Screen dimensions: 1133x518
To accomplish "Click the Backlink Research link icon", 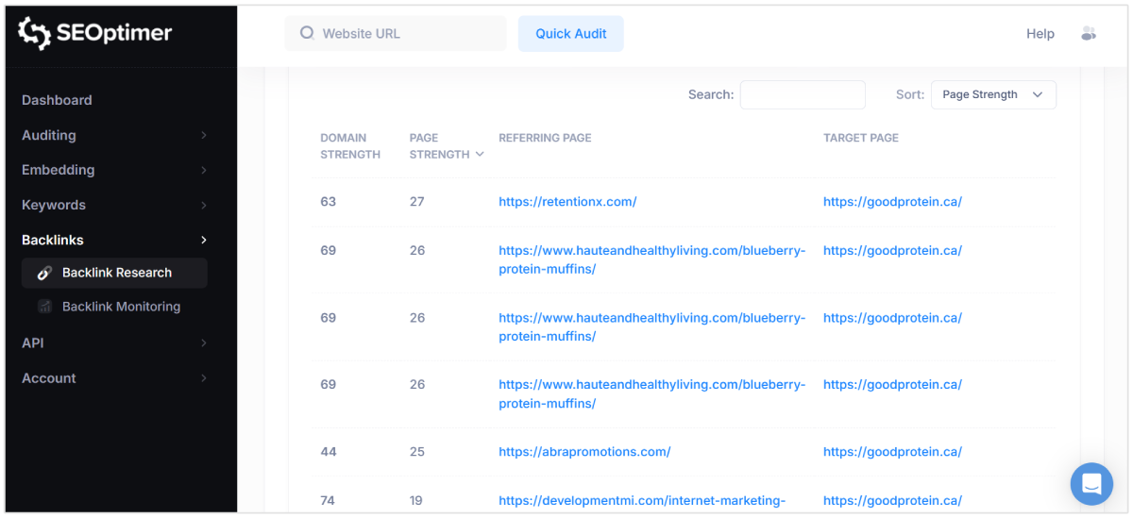I will [x=44, y=273].
